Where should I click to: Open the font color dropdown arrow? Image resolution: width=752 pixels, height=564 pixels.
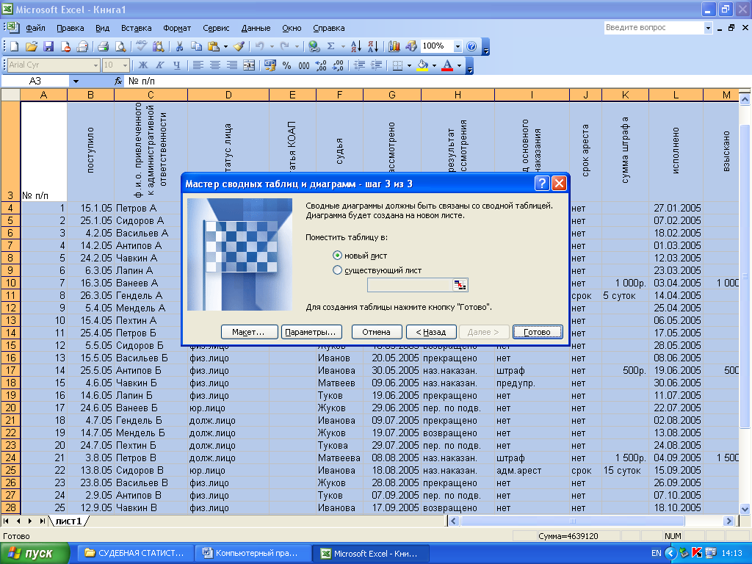460,65
